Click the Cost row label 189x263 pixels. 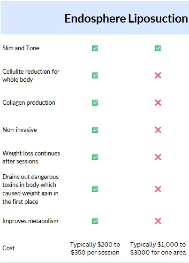coord(8,248)
